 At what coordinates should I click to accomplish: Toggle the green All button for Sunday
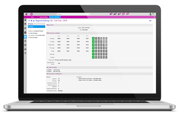[x=93, y=57]
